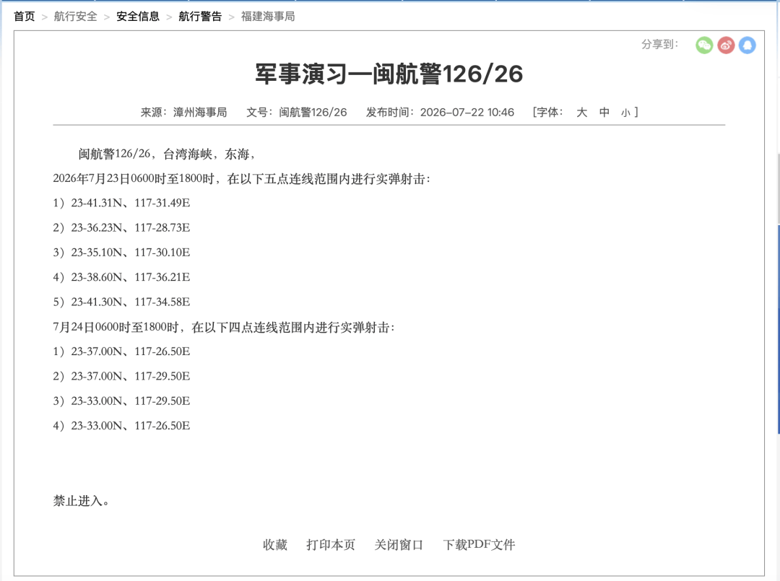This screenshot has width=780, height=581.
Task: Click the document number 闽航警126/26 in the metadata row
Action: [x=313, y=113]
